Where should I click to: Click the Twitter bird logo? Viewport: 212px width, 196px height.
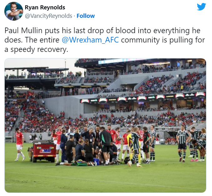coord(201,7)
